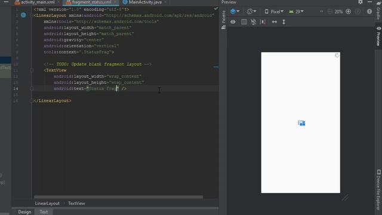Click LinearLayout in the breadcrumb bar
382x215 pixels.
[47, 203]
